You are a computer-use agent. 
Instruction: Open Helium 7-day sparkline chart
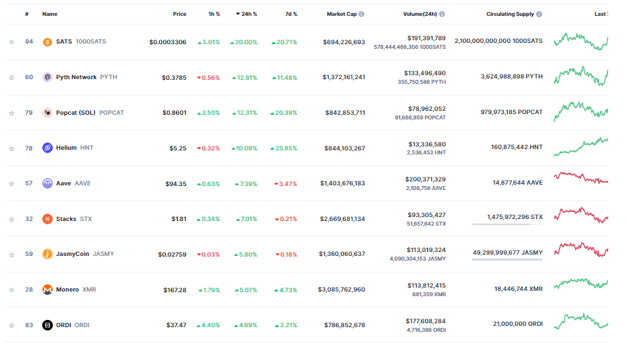[x=581, y=148]
